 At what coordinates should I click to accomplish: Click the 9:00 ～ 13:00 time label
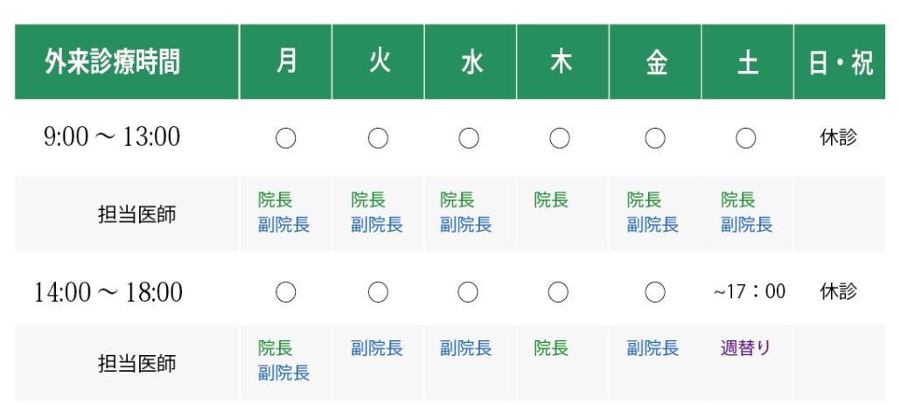(x=112, y=138)
